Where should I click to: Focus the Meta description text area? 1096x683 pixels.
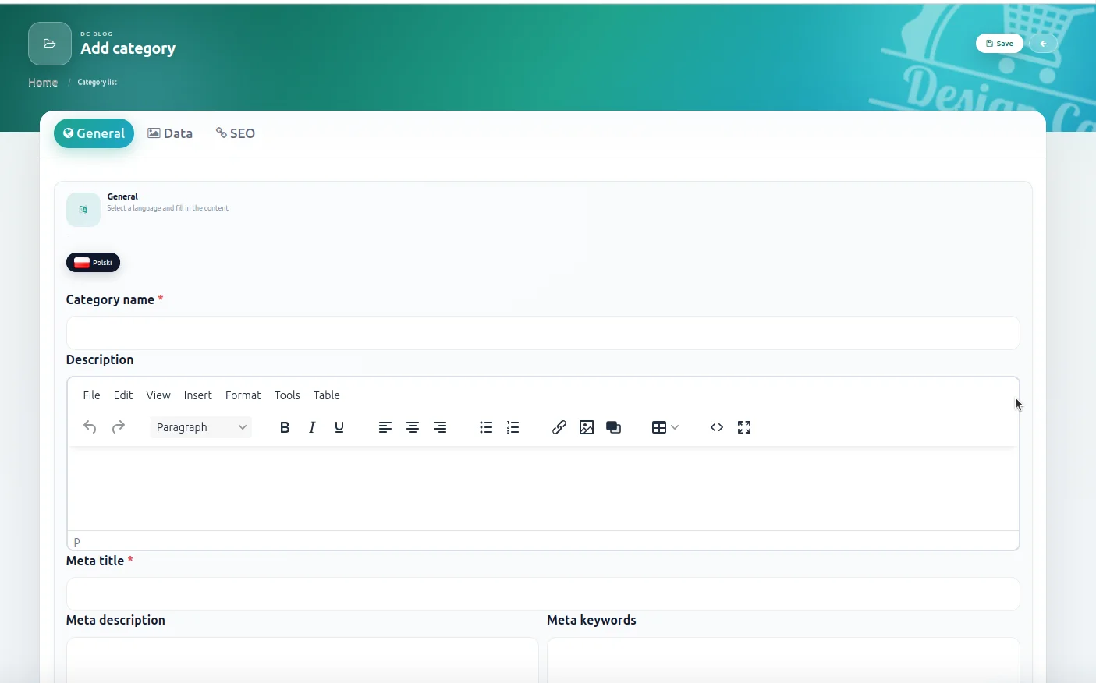pyautogui.click(x=303, y=660)
